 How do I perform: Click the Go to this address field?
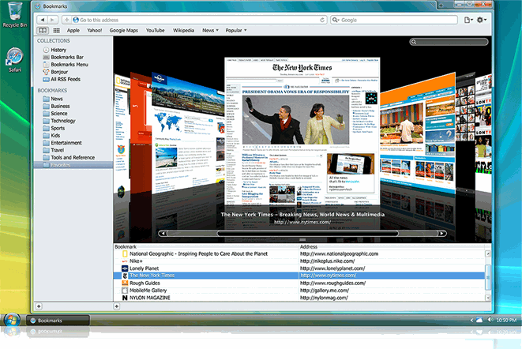click(x=197, y=19)
